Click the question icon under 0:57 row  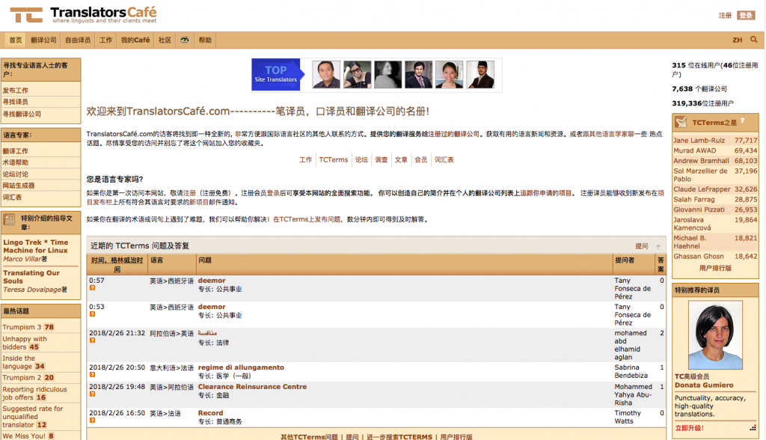coord(92,288)
